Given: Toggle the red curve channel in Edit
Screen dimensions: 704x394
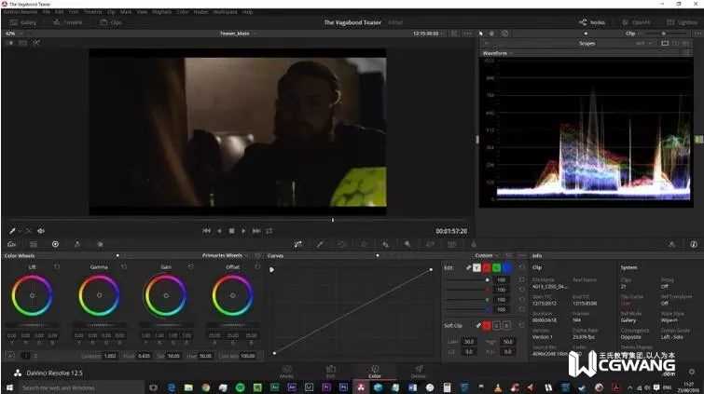Looking at the screenshot, I should pyautogui.click(x=487, y=268).
